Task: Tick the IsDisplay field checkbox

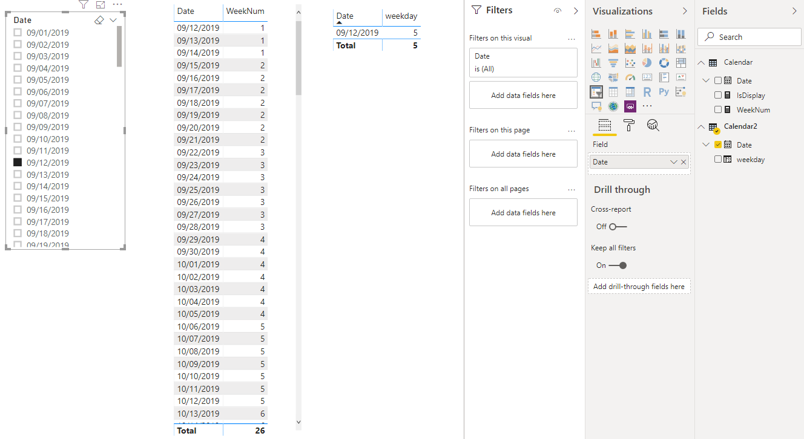Action: pyautogui.click(x=718, y=95)
